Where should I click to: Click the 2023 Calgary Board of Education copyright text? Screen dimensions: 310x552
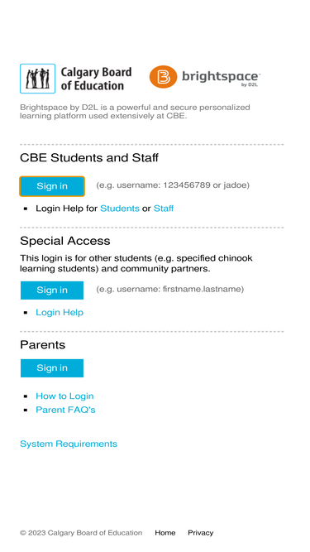tap(81, 533)
